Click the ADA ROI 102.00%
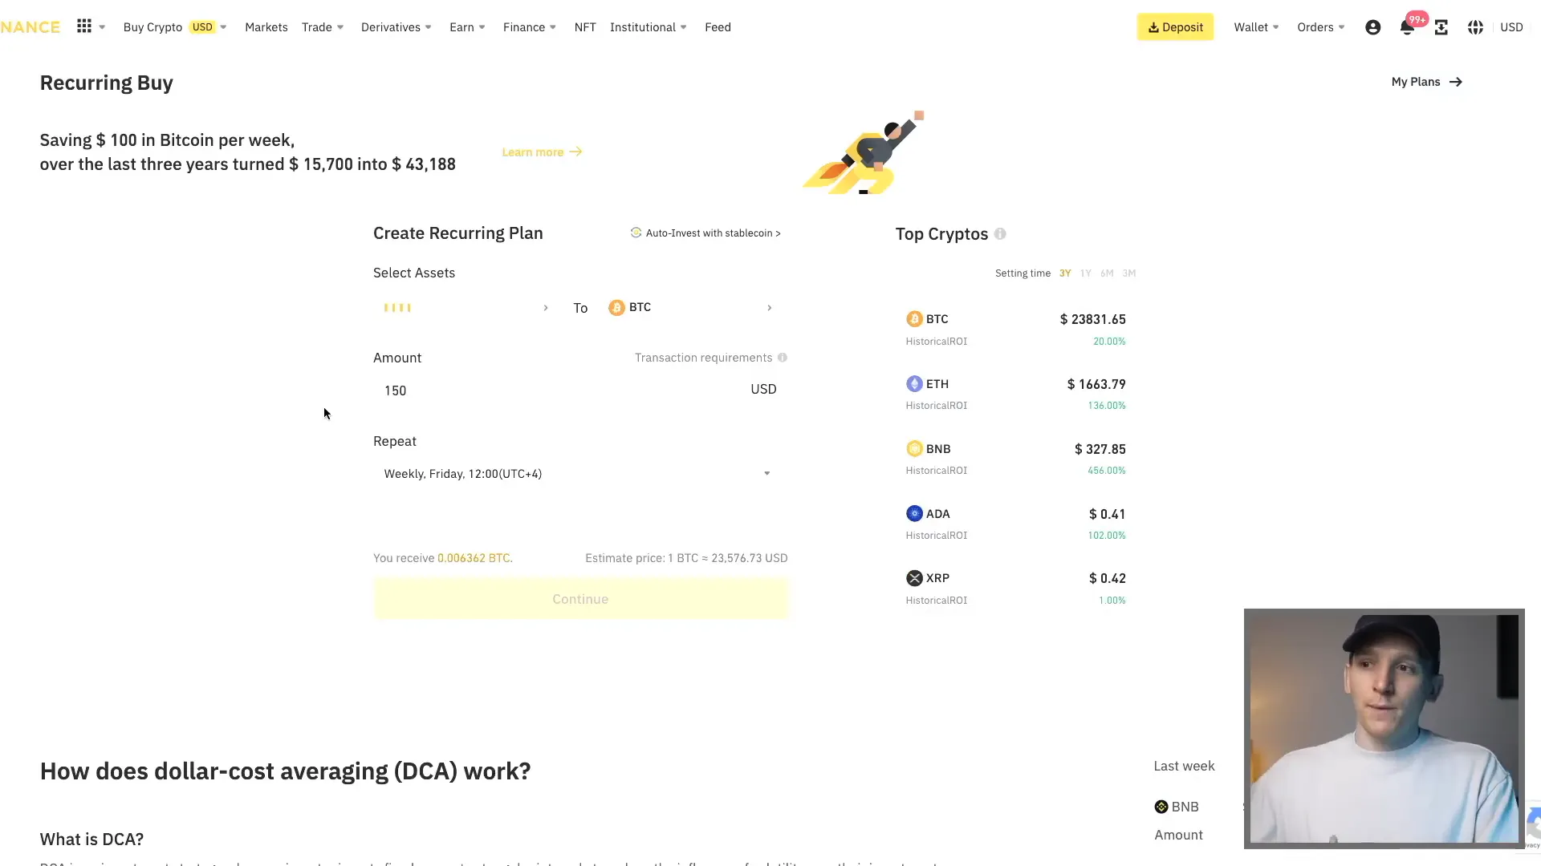Image resolution: width=1541 pixels, height=866 pixels. tap(1107, 536)
